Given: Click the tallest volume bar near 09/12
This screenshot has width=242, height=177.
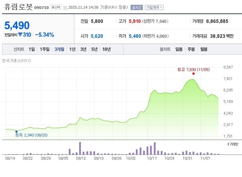Looking at the screenshot, I should tap(80, 148).
